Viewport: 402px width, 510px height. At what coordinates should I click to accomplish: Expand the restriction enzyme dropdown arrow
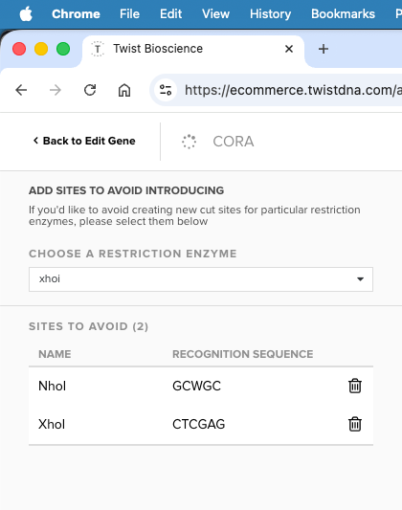click(360, 279)
